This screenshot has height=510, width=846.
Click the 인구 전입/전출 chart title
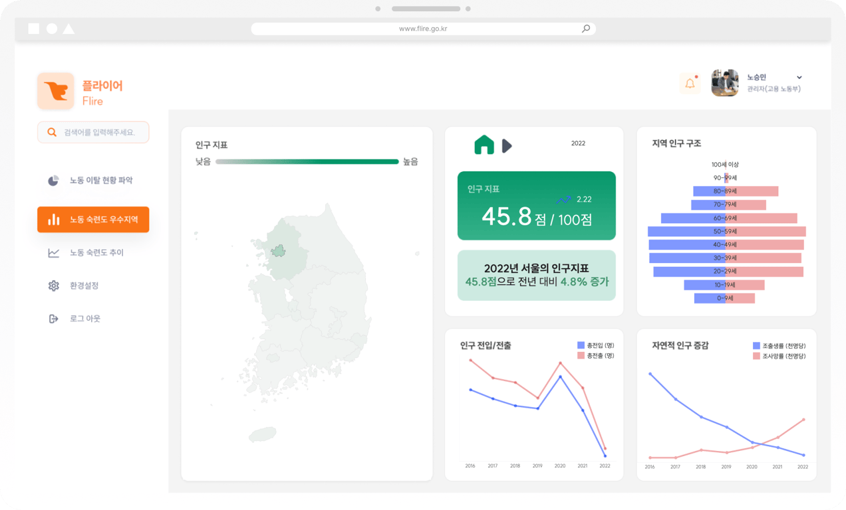coord(486,346)
